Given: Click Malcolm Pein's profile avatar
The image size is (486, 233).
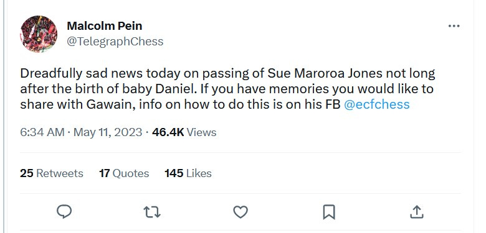Looking at the screenshot, I should point(39,34).
